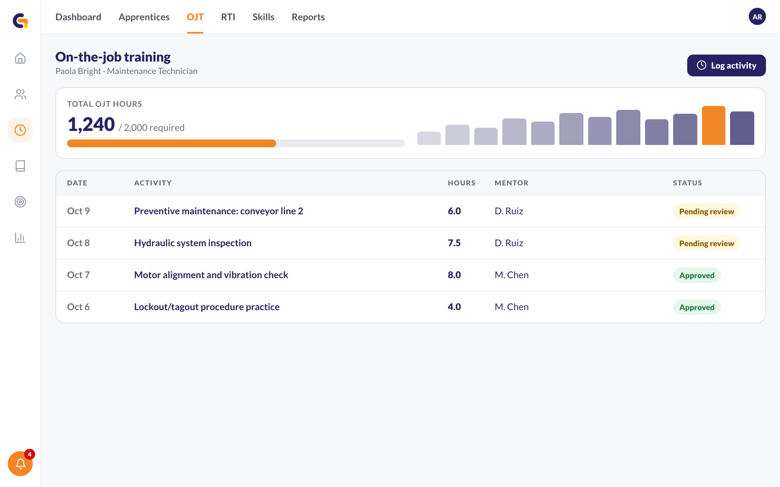This screenshot has height=487, width=780.
Task: Click the DATE column header
Action: click(77, 183)
